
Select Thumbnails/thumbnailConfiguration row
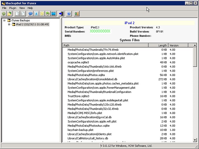pyautogui.click(x=127, y=92)
